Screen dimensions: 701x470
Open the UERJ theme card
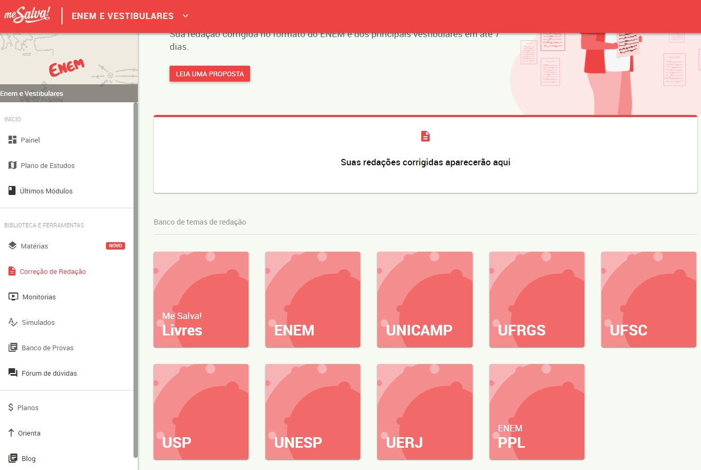pos(425,412)
